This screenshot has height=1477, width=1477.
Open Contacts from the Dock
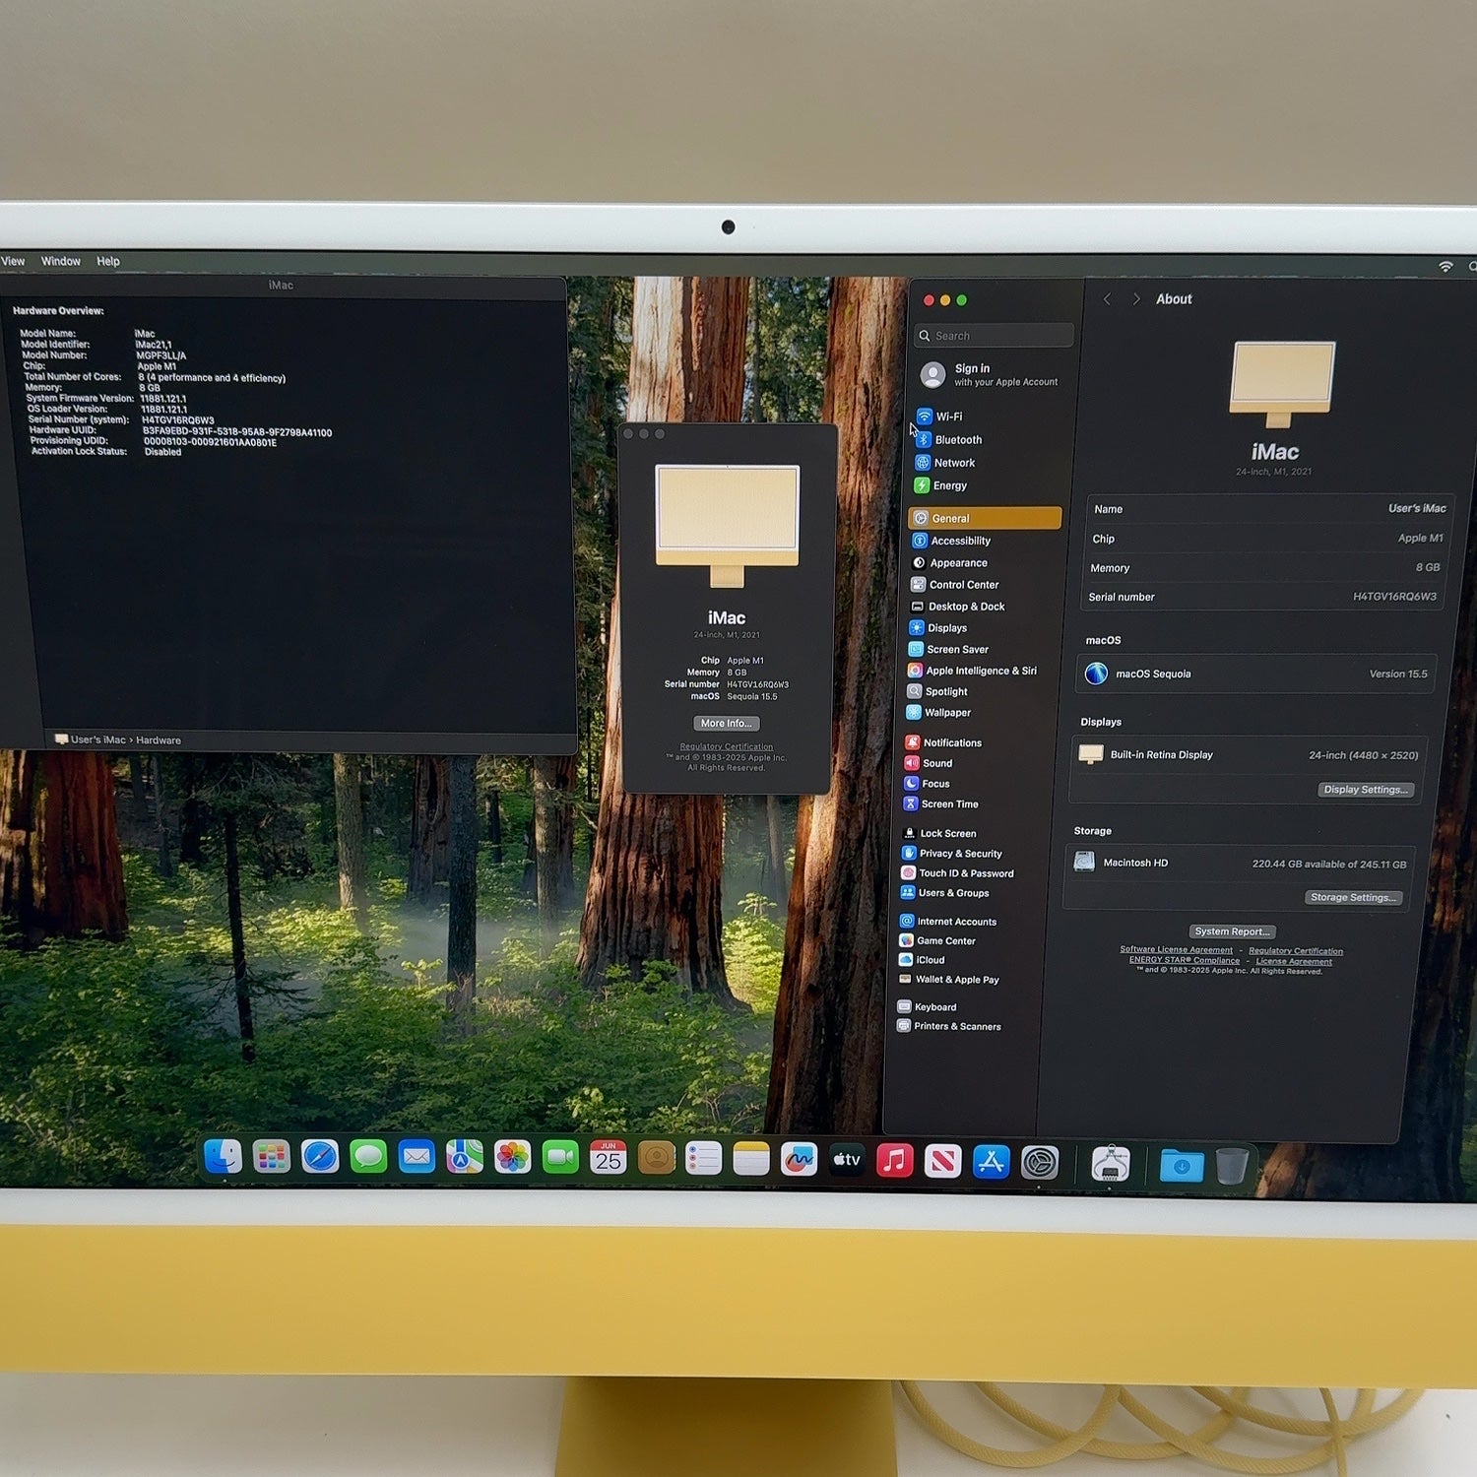coord(656,1159)
